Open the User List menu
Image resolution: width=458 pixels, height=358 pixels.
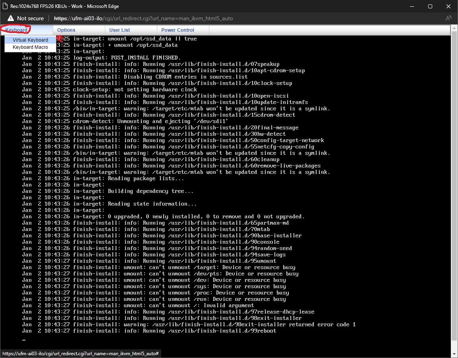click(119, 30)
